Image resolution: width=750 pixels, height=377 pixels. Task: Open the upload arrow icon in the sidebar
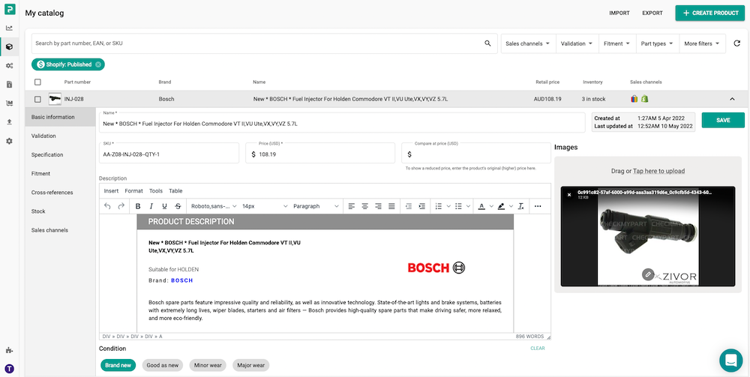(9, 122)
